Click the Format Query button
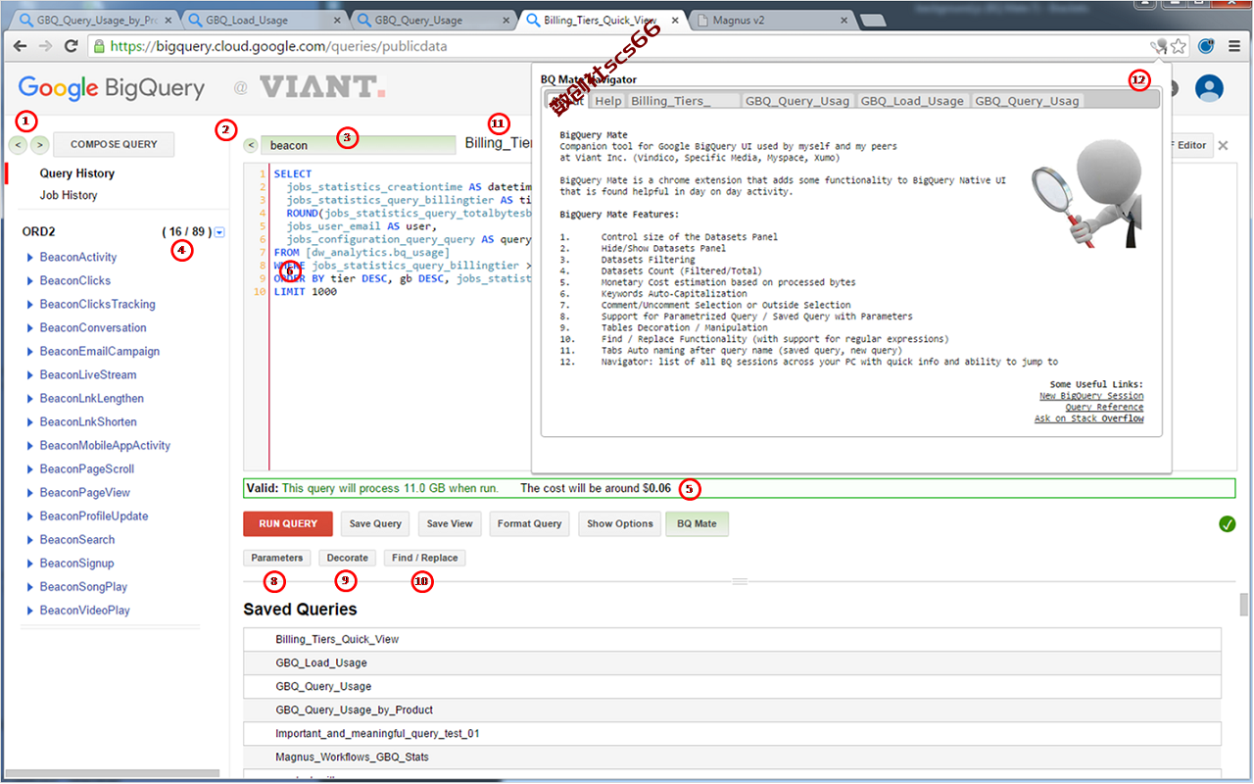This screenshot has height=784, width=1254. coord(529,524)
